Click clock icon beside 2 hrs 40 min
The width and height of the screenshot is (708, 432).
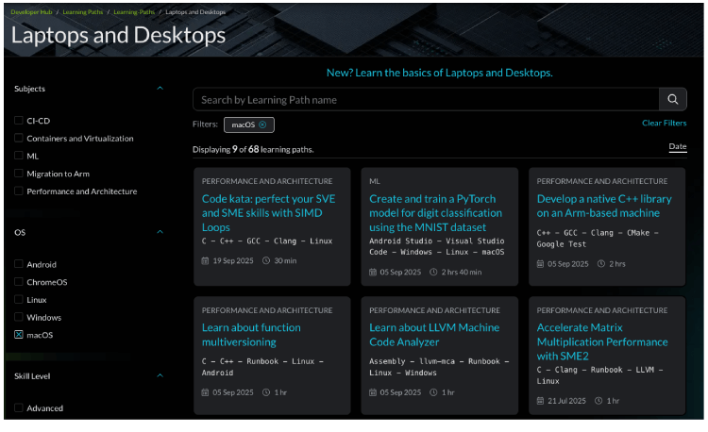tap(434, 273)
